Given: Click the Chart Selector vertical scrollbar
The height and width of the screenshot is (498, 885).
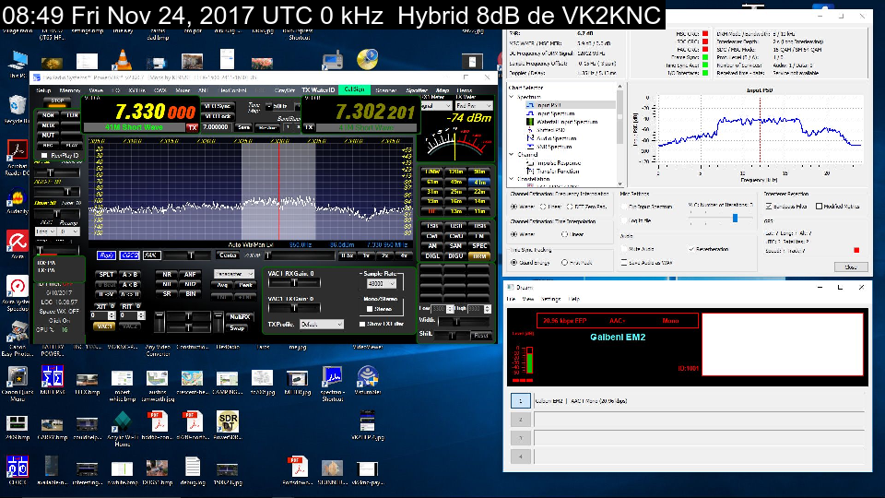Looking at the screenshot, I should click(619, 135).
